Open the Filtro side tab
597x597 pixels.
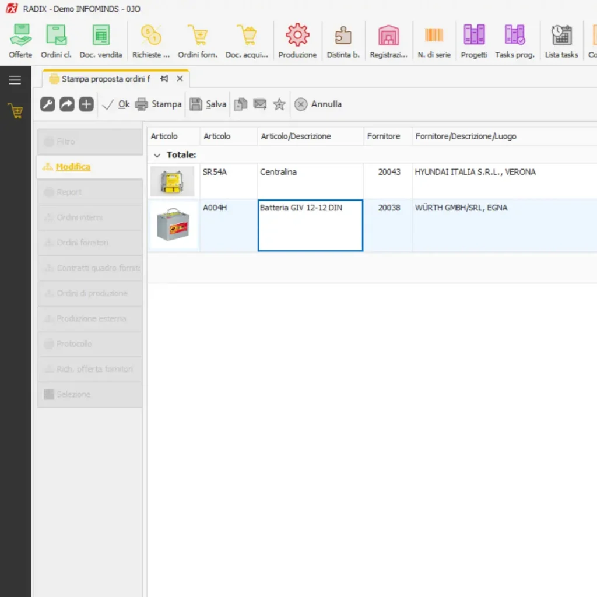90,142
